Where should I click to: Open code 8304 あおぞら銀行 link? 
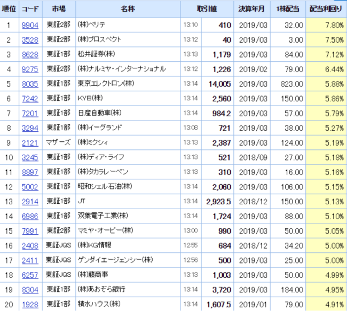(30, 289)
